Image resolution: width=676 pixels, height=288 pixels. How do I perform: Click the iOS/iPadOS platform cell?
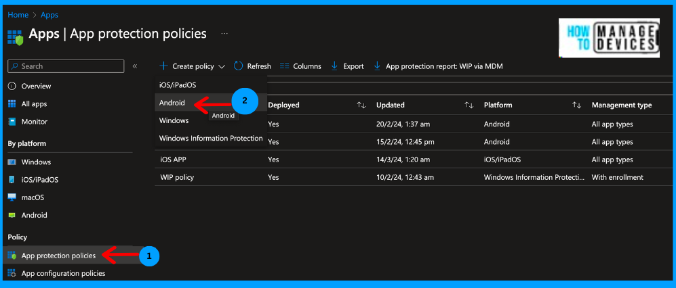click(502, 160)
